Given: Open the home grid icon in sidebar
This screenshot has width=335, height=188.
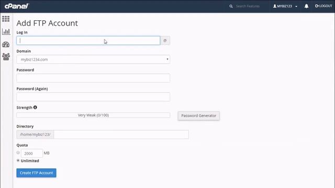Looking at the screenshot, I should [6, 19].
